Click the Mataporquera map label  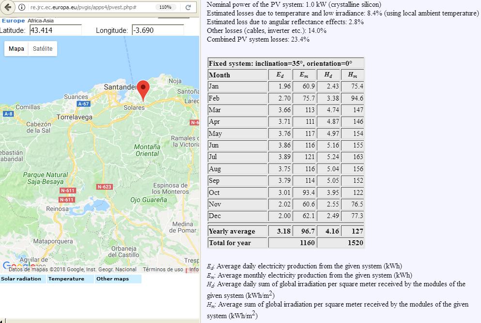(x=53, y=241)
